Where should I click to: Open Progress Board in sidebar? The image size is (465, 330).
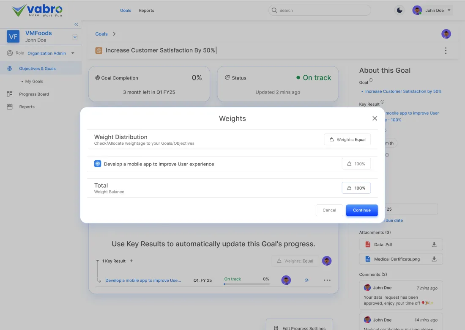[x=34, y=94]
